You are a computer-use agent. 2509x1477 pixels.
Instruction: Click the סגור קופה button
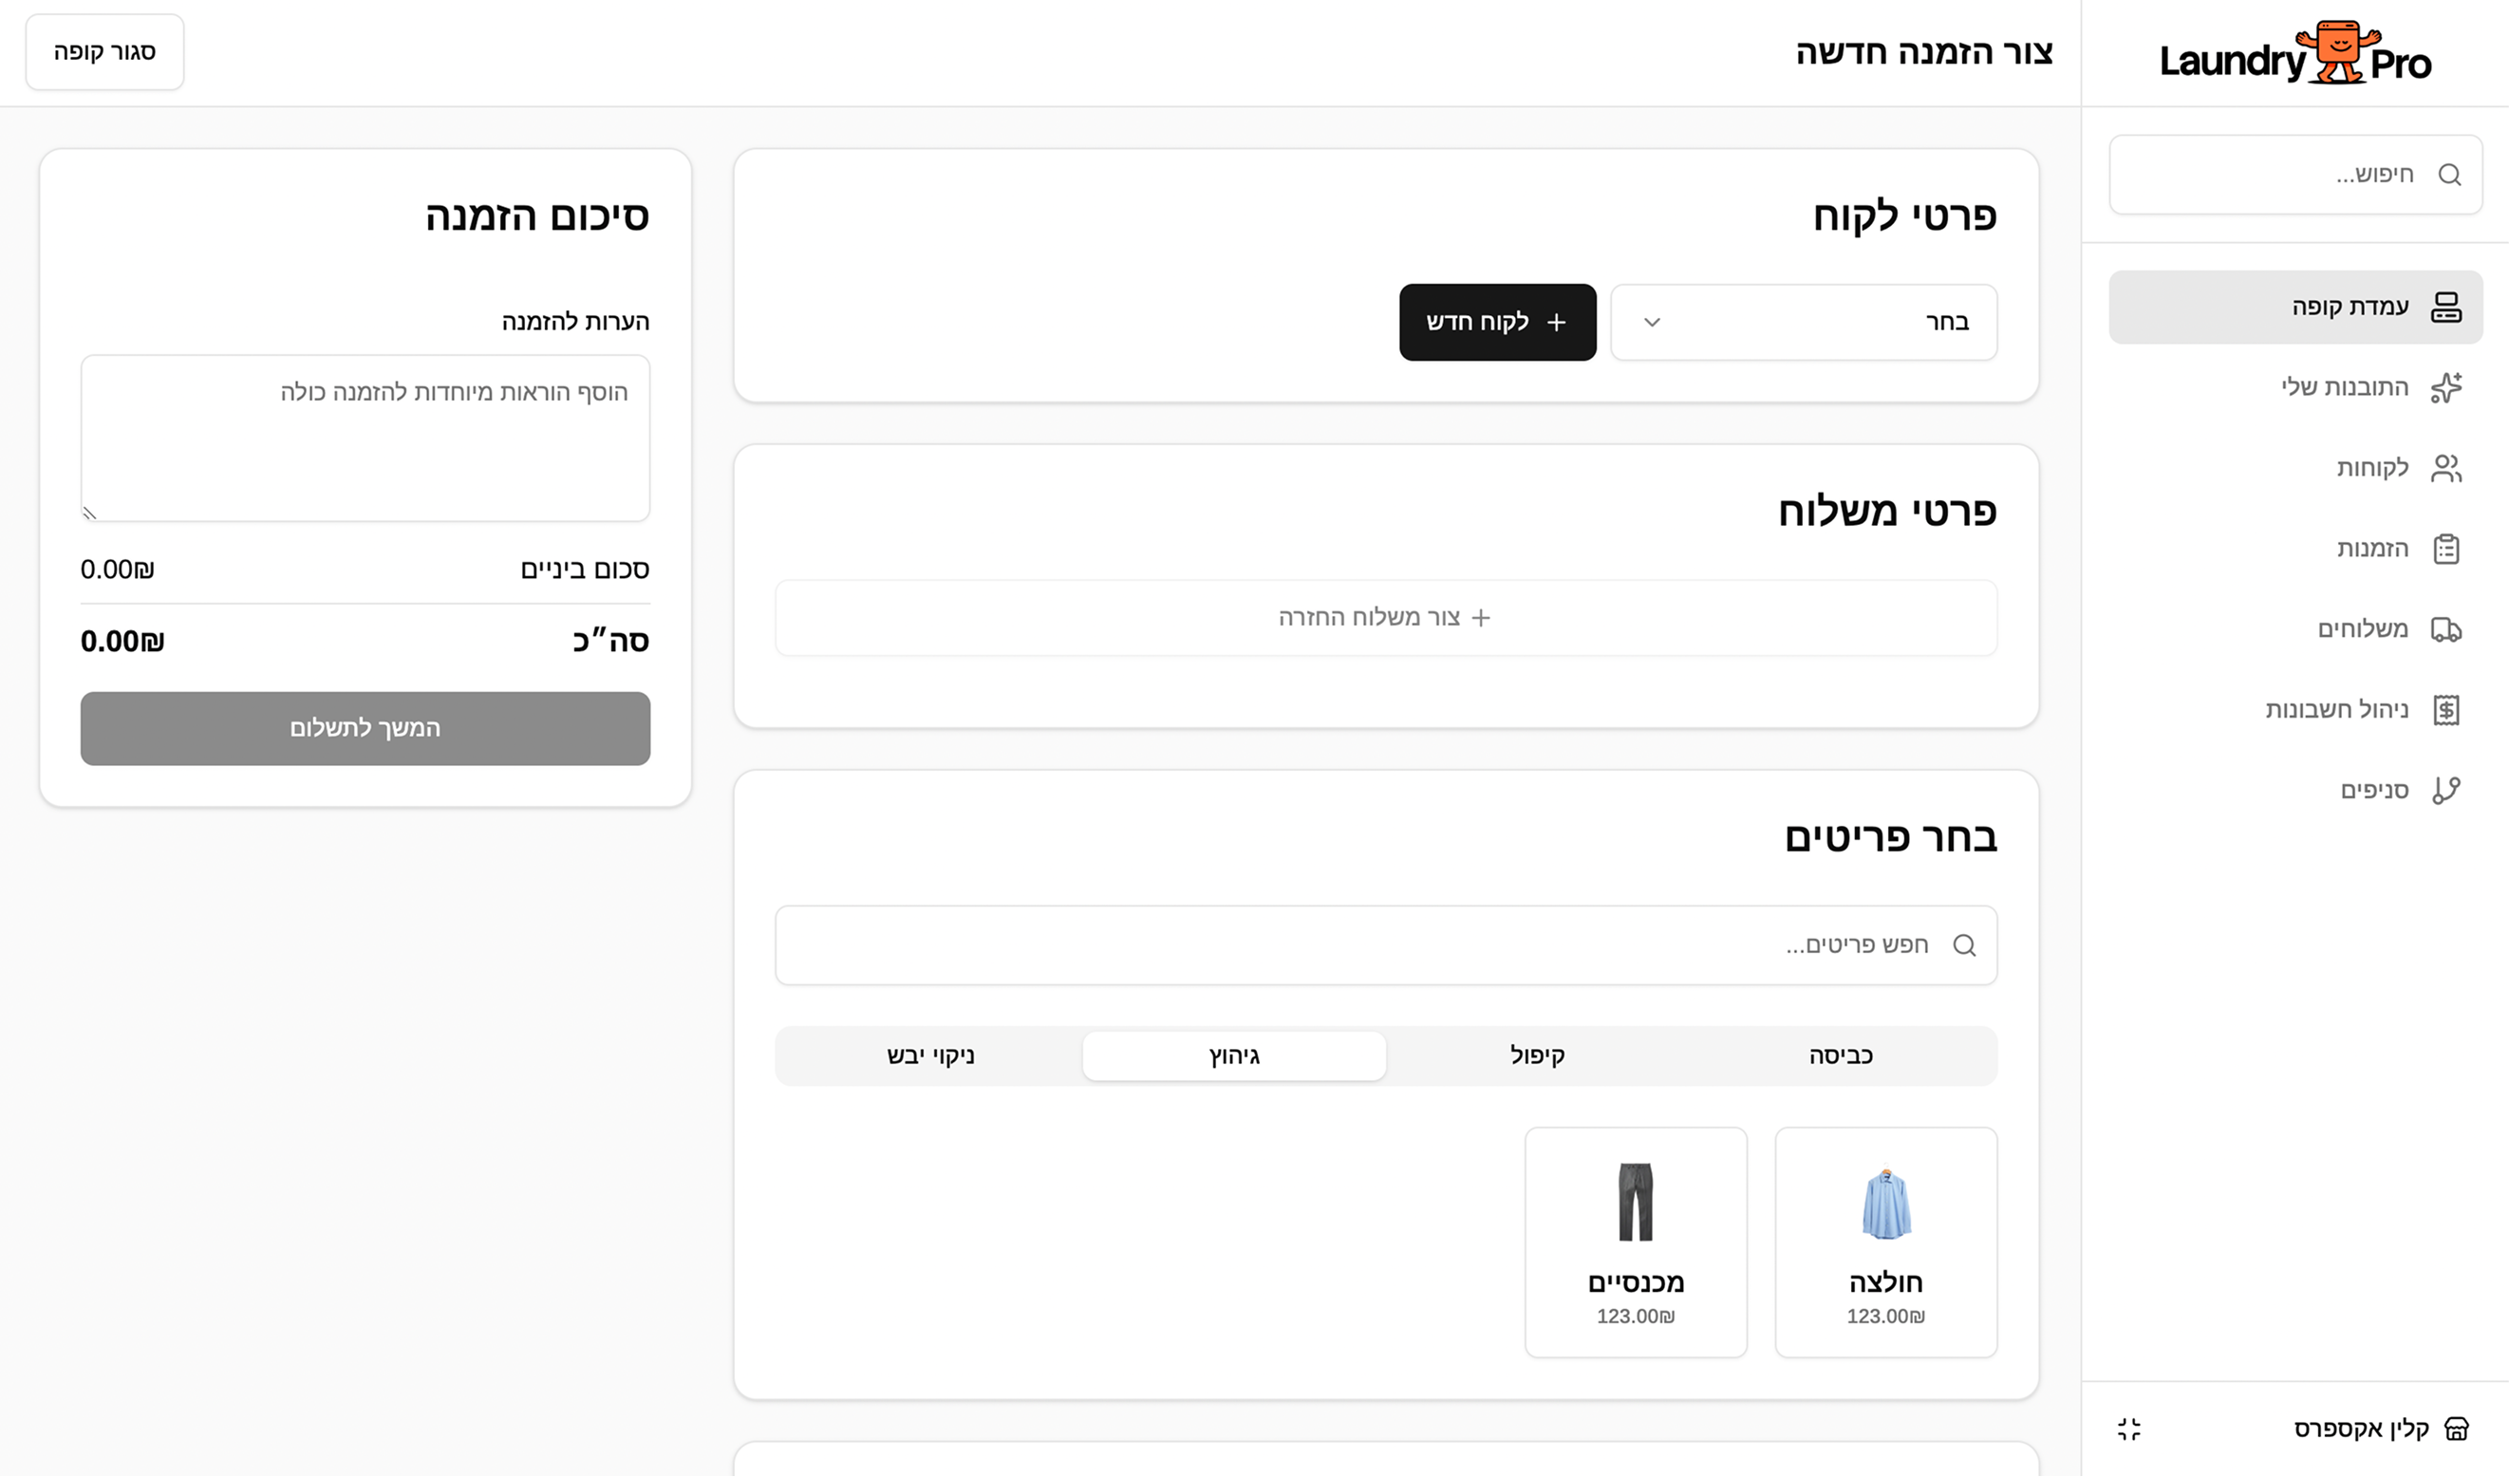pos(103,50)
